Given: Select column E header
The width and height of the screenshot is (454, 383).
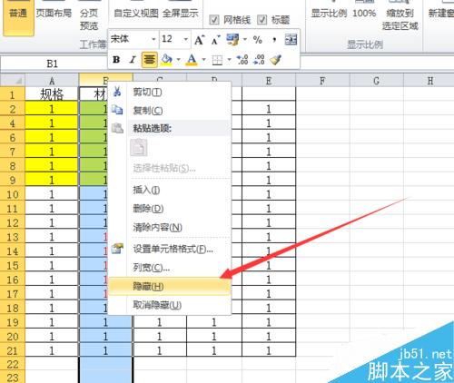Looking at the screenshot, I should click(x=269, y=81).
